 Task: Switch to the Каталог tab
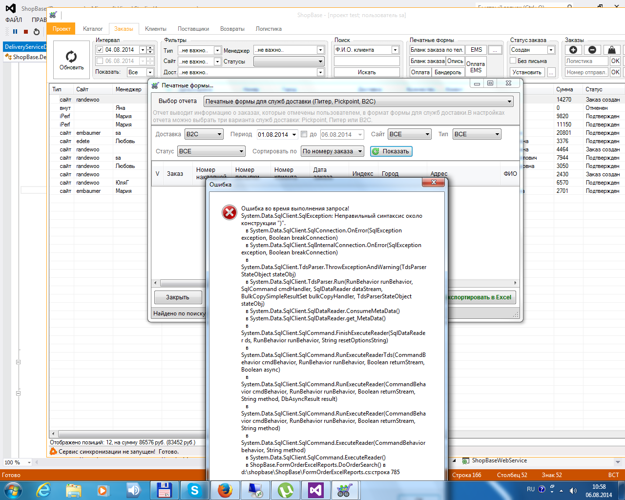(93, 29)
